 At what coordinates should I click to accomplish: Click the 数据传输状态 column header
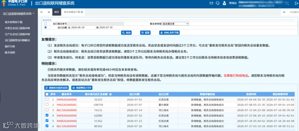(x=207, y=94)
